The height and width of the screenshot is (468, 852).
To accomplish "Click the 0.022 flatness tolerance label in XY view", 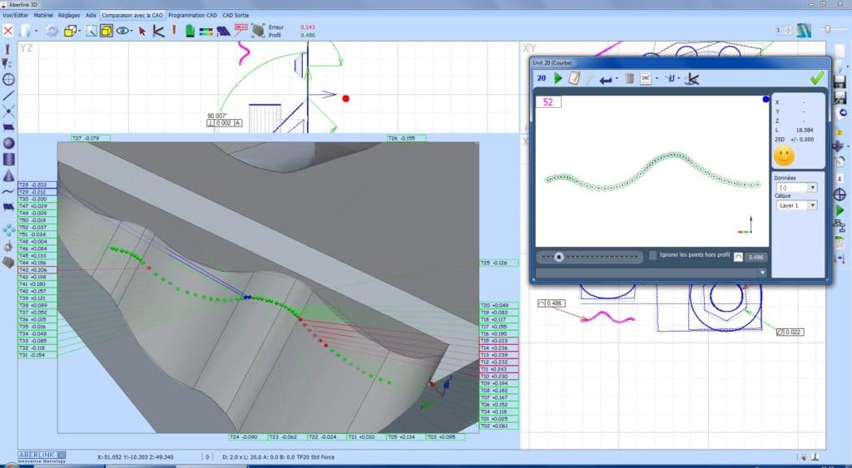I will [790, 332].
